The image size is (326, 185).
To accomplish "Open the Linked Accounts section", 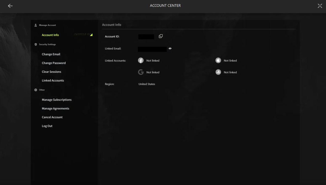I will coord(53,80).
